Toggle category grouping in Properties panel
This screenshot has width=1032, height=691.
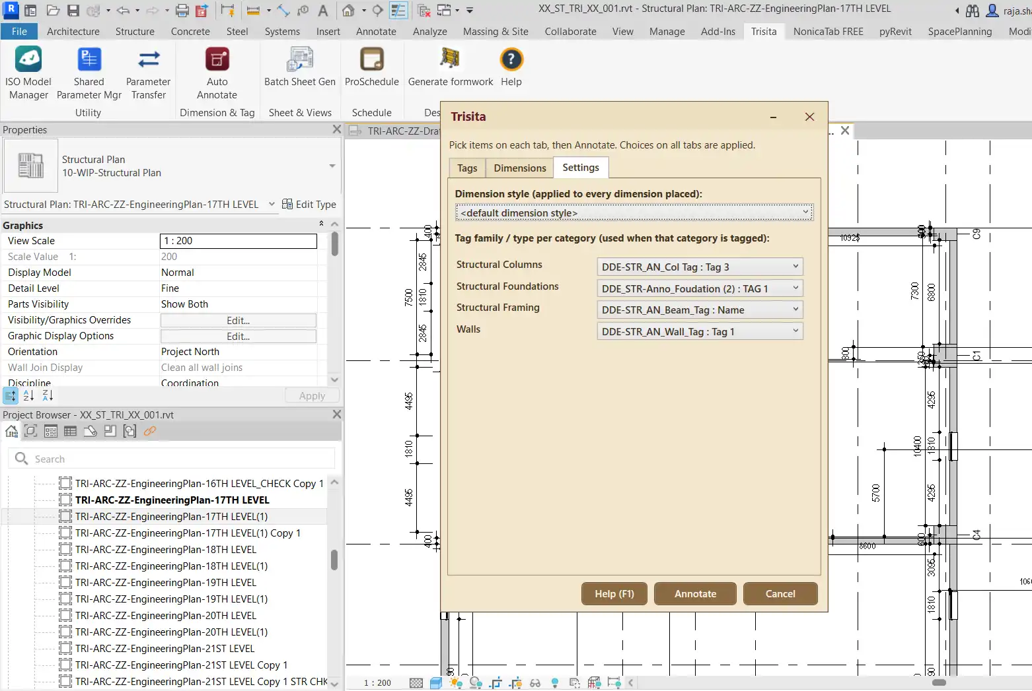(x=11, y=395)
